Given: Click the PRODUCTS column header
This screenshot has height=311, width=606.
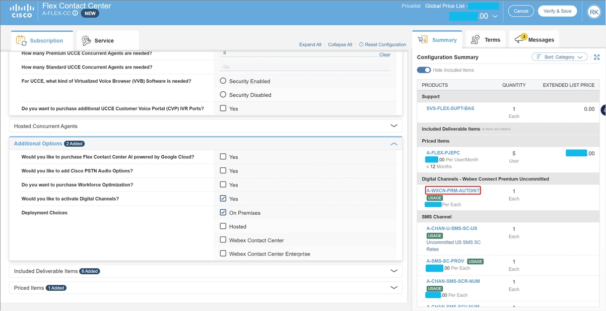Looking at the screenshot, I should 435,85.
